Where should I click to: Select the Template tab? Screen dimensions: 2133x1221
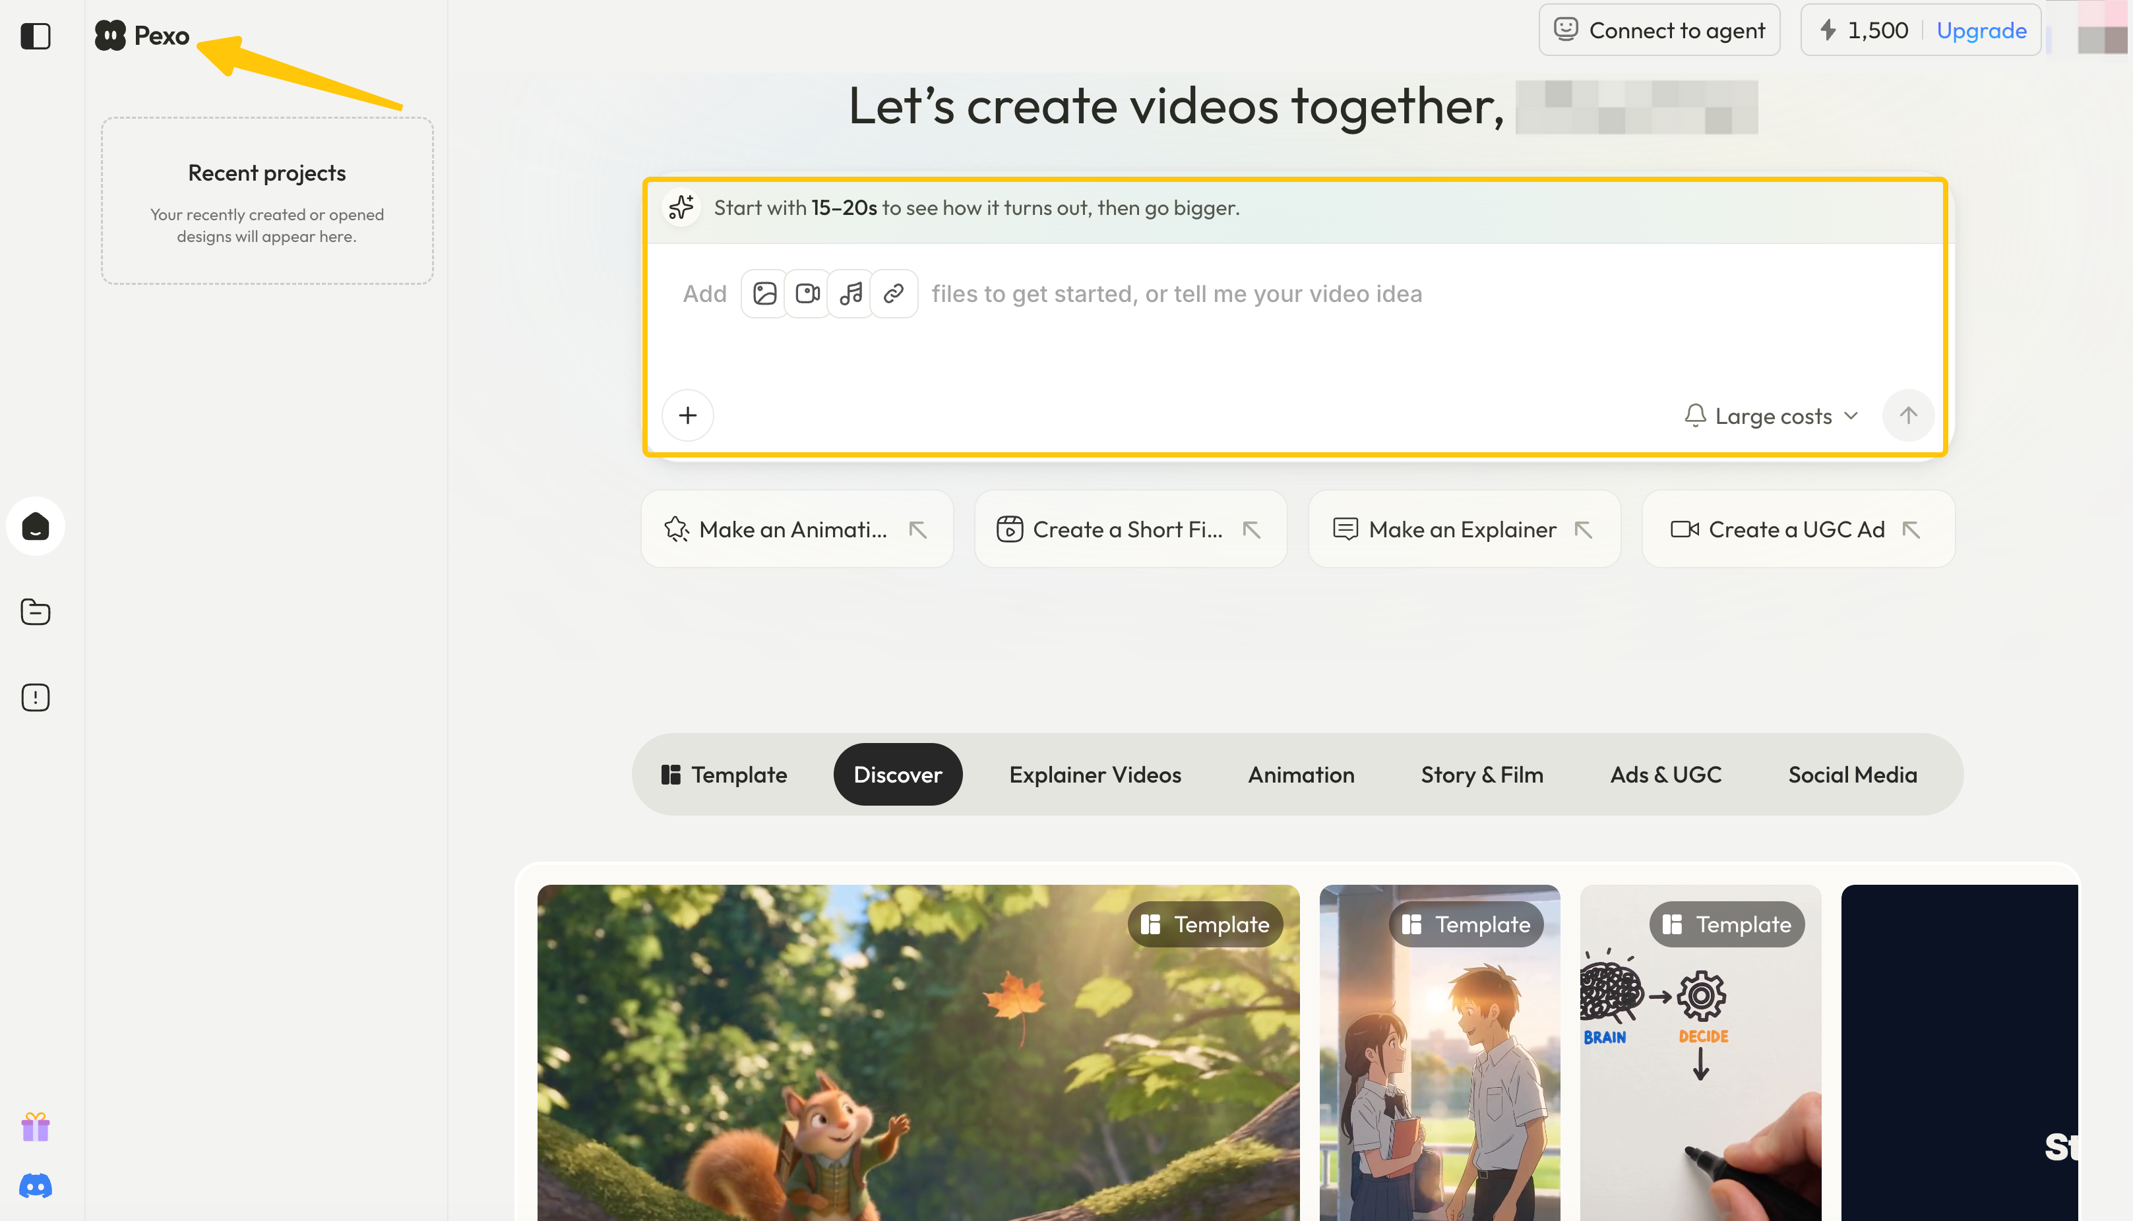(724, 774)
